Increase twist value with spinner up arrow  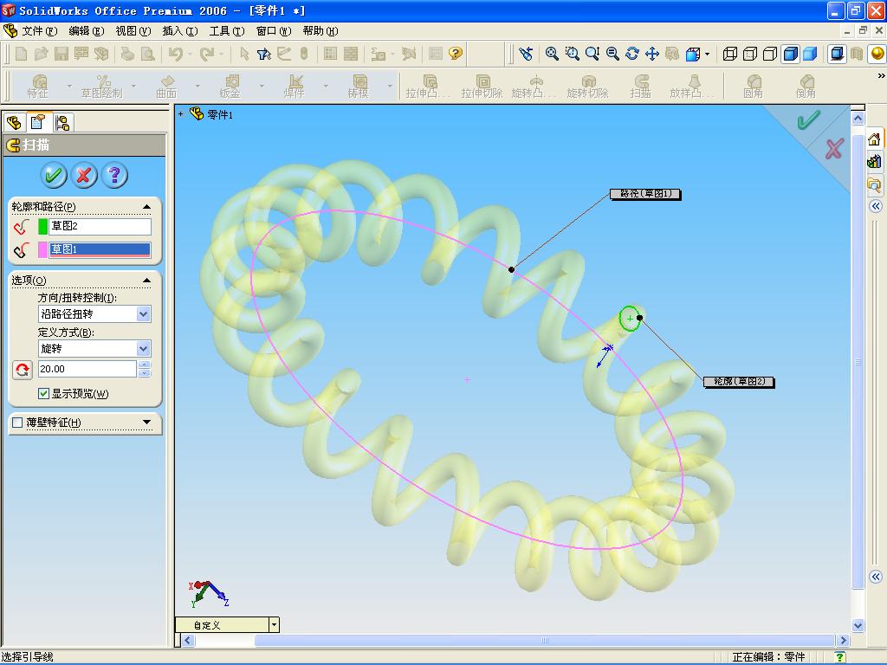coord(145,365)
